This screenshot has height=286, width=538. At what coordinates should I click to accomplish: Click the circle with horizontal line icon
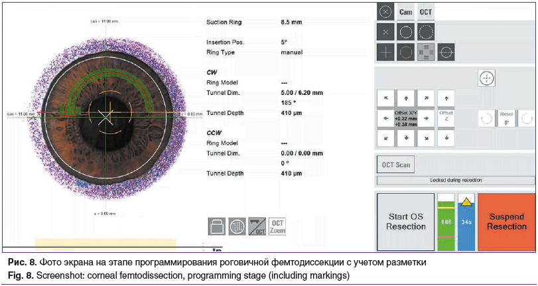(446, 52)
